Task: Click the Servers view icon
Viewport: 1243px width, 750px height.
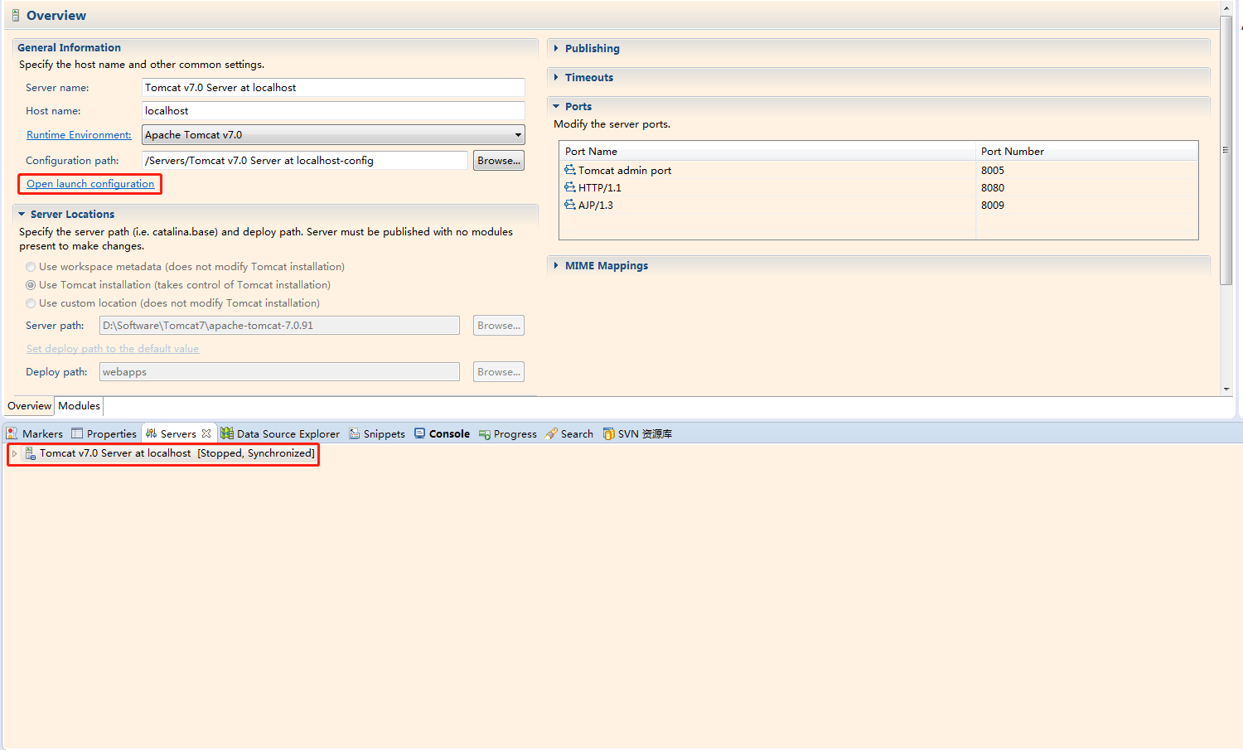Action: [151, 433]
